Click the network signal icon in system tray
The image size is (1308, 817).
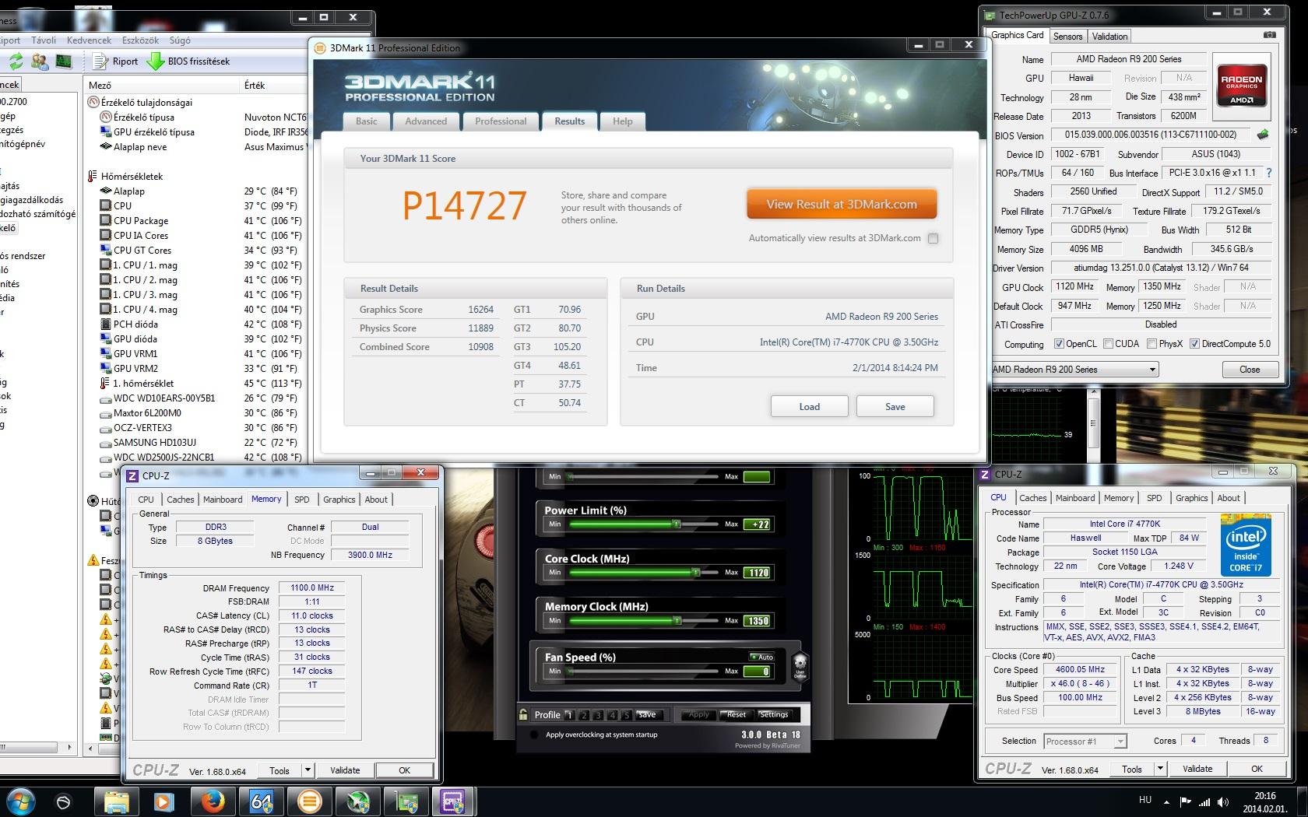coord(1204,802)
